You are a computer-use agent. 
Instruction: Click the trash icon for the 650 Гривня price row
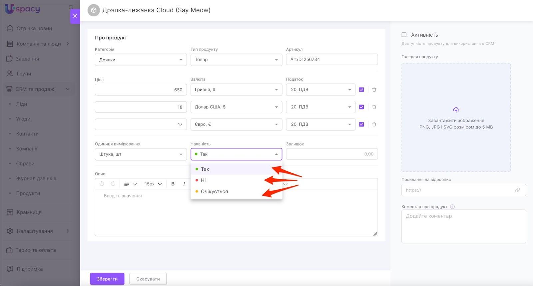pyautogui.click(x=374, y=90)
